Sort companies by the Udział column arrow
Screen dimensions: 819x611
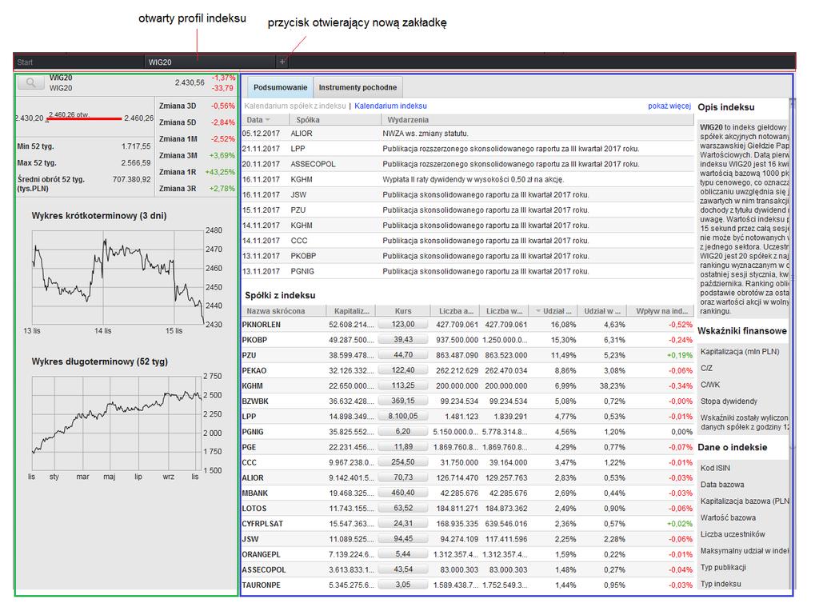538,311
